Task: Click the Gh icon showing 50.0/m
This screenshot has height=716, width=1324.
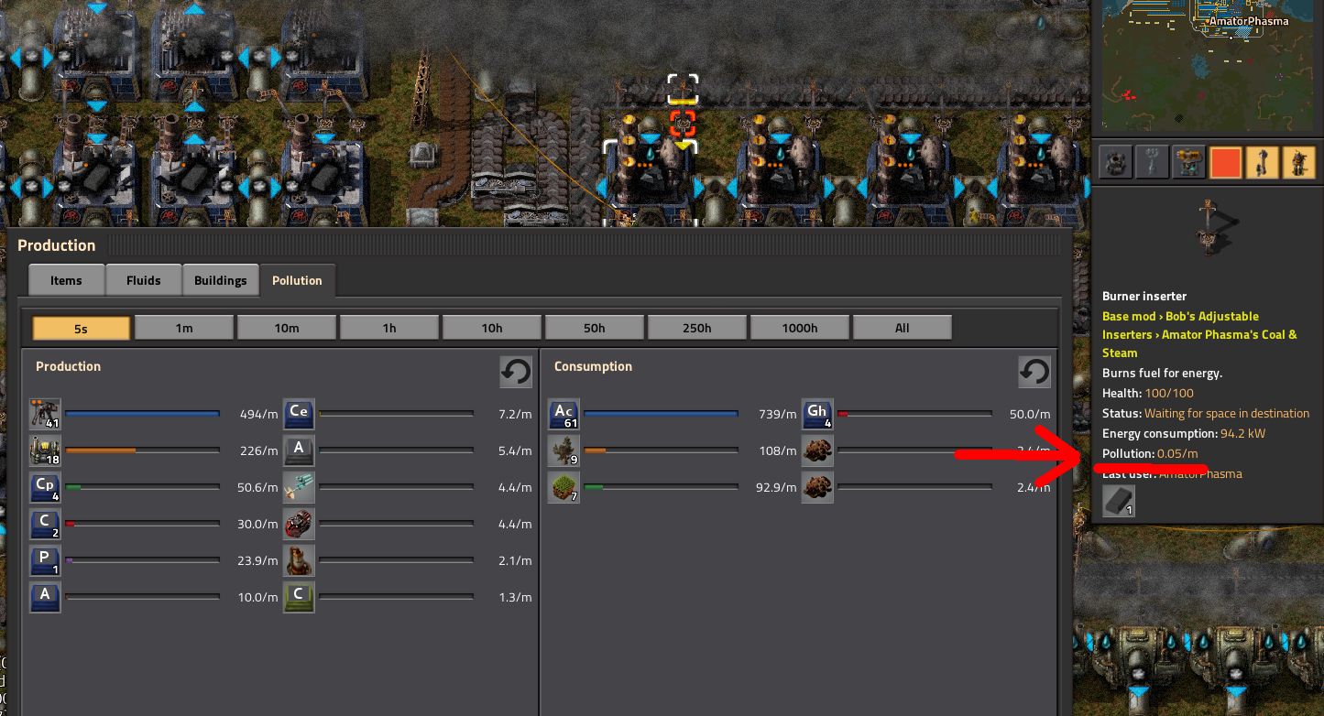Action: [x=817, y=414]
